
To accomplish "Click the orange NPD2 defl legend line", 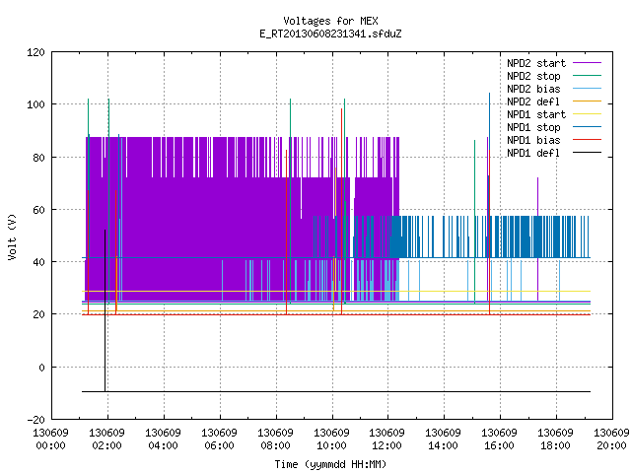I will [587, 101].
